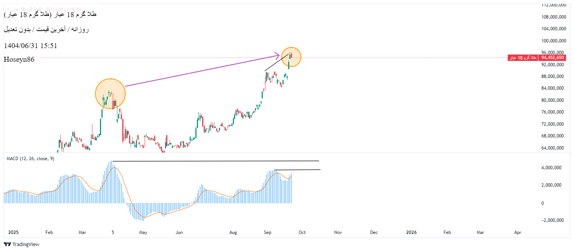Click the purple arrow's arrowhead tip
574x251 pixels.
[279, 55]
